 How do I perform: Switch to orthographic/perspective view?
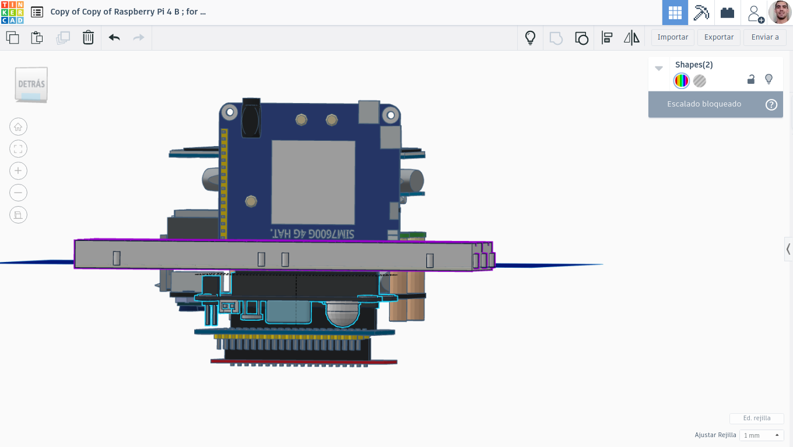[x=18, y=215]
